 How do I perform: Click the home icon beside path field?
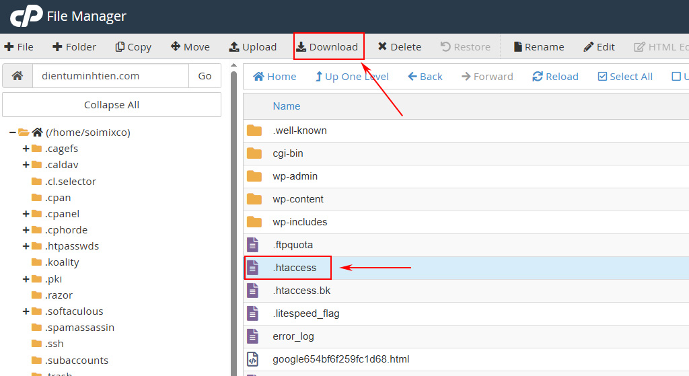(x=17, y=76)
